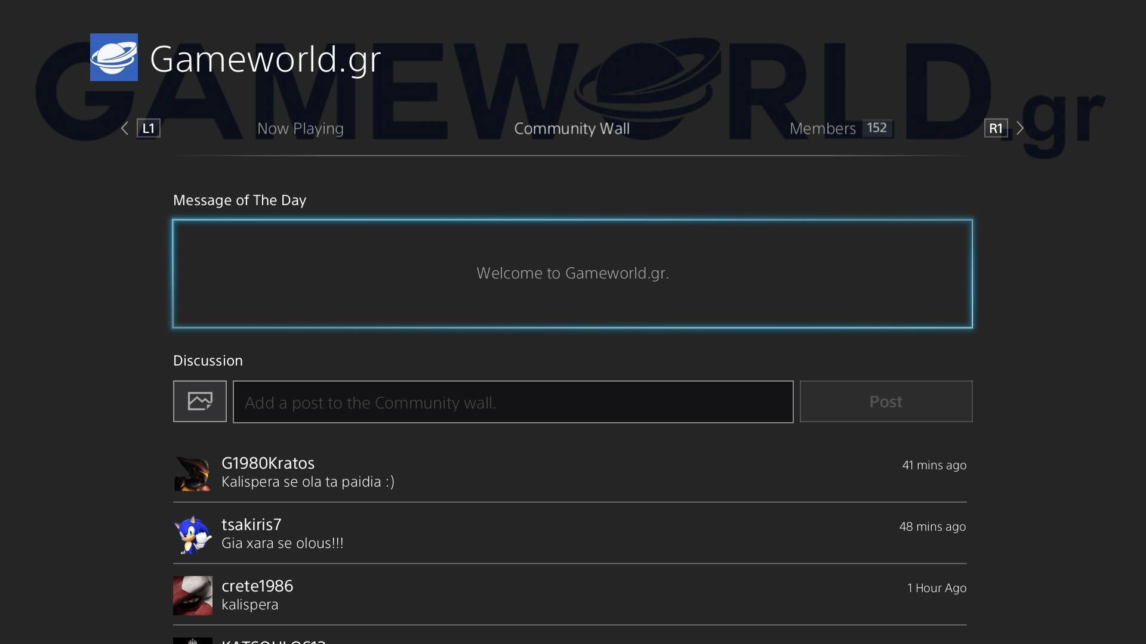
Task: Open the Members tab
Action: pyautogui.click(x=822, y=128)
